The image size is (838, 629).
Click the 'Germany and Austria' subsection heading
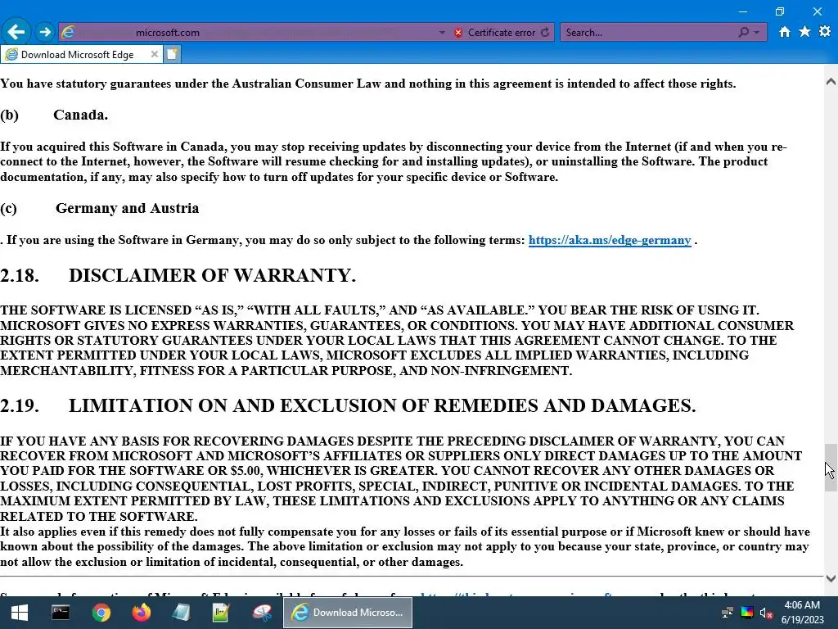point(127,208)
